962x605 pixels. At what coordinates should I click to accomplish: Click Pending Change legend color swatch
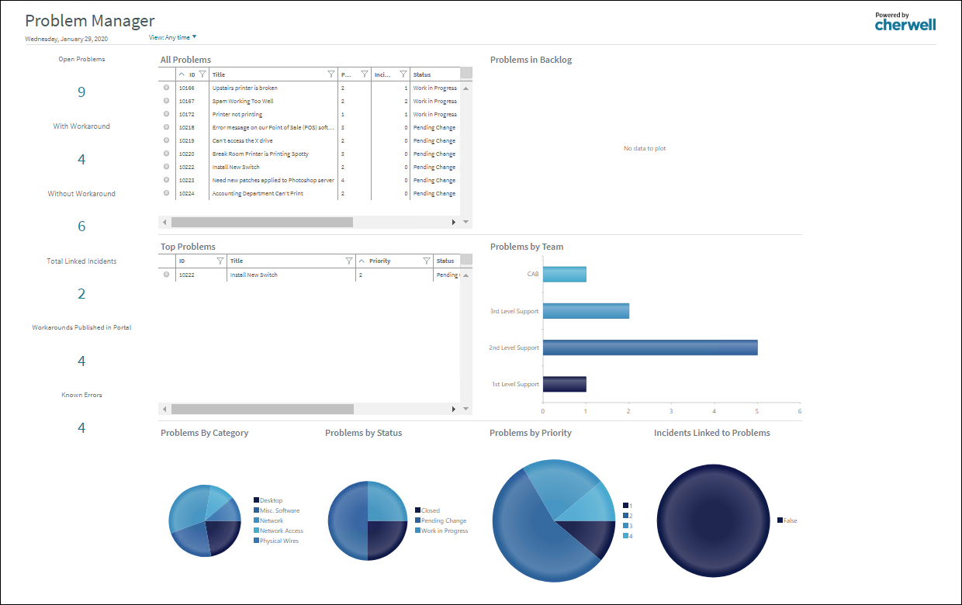(x=417, y=520)
